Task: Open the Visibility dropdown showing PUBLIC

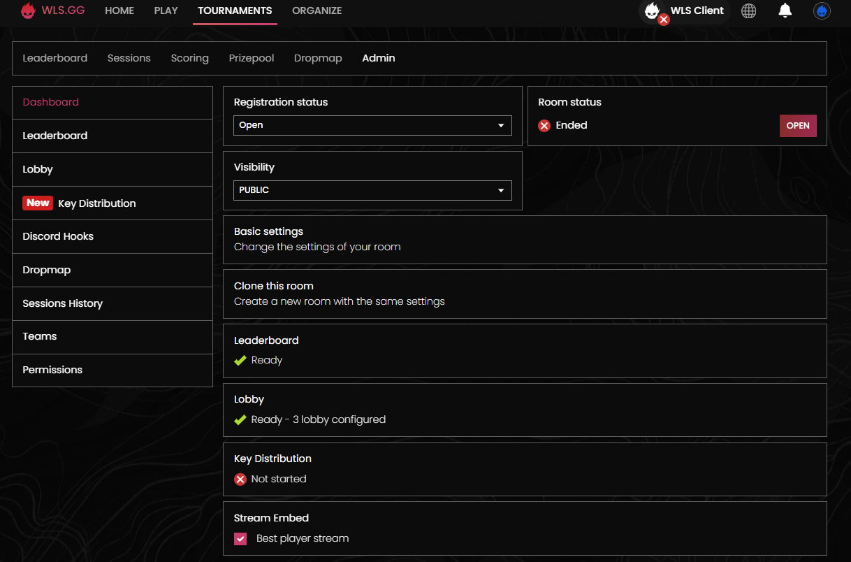Action: (x=372, y=189)
